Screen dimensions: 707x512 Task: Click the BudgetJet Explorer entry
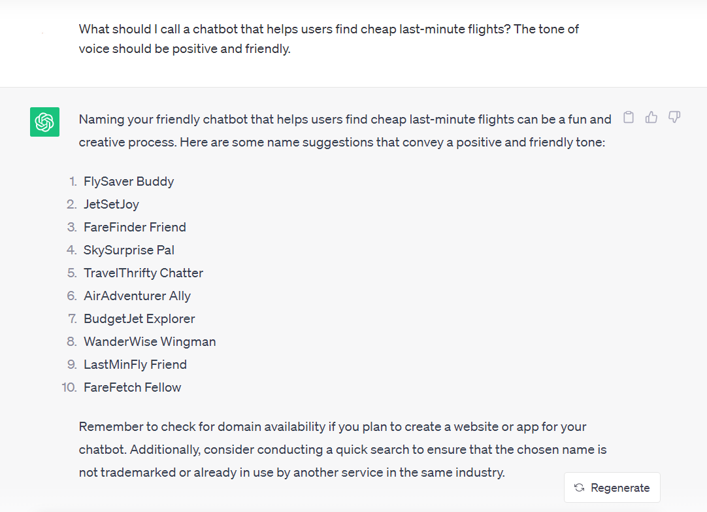click(x=139, y=318)
